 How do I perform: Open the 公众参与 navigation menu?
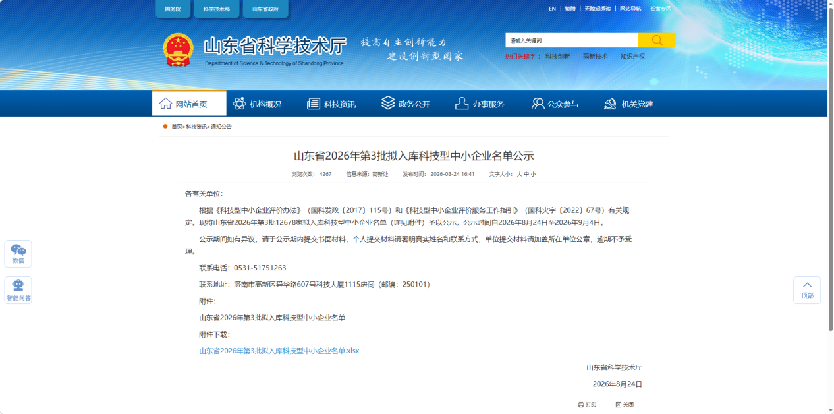point(555,104)
